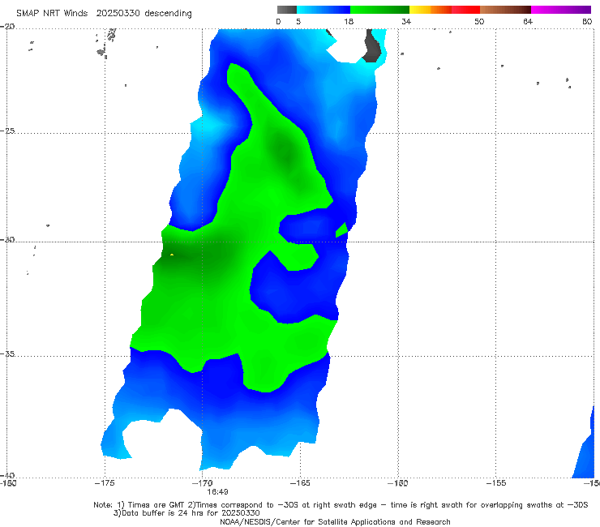Click the 'Times are GMT' note line
The width and height of the screenshot is (600, 527).
click(x=341, y=505)
